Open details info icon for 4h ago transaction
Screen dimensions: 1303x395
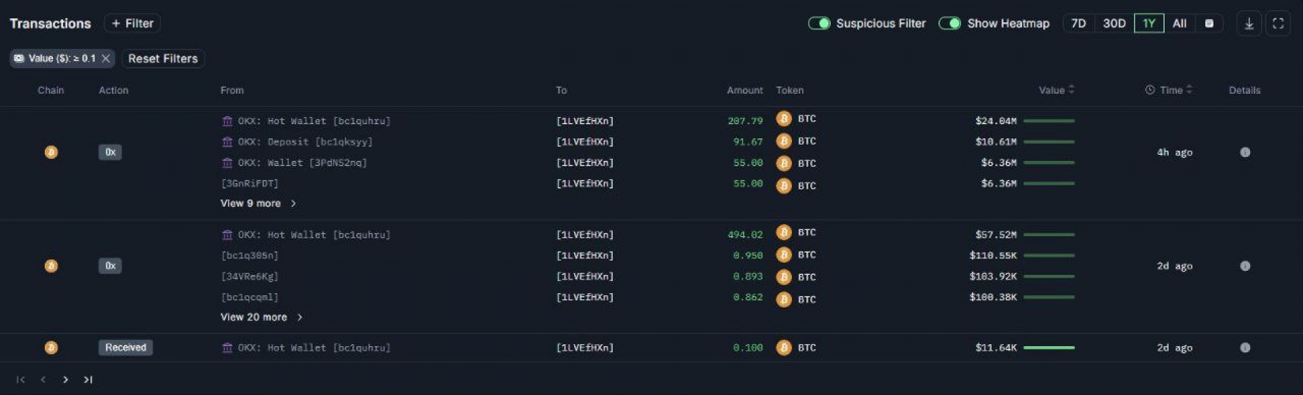1245,152
